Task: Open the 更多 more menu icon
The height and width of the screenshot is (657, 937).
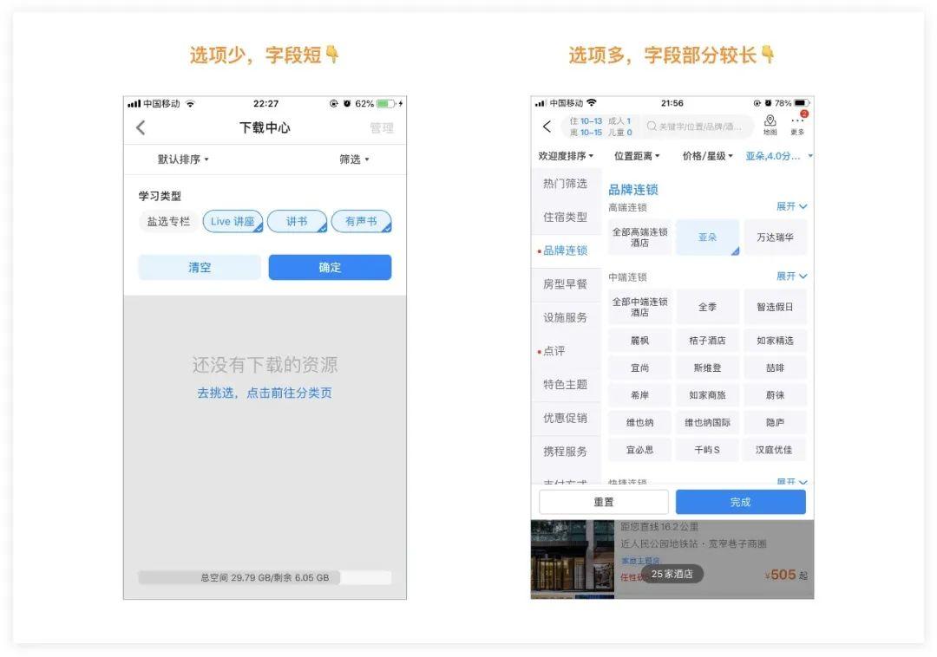Action: point(798,125)
